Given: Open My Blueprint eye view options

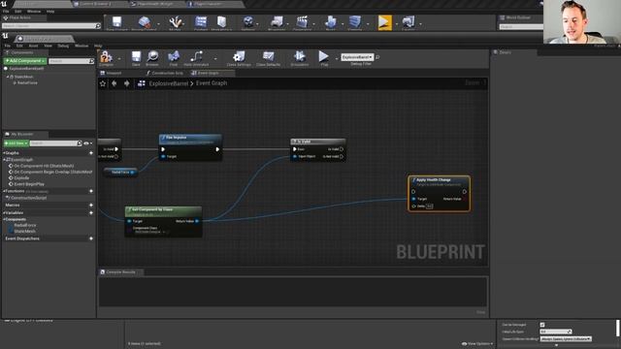Looking at the screenshot, I should tap(88, 143).
